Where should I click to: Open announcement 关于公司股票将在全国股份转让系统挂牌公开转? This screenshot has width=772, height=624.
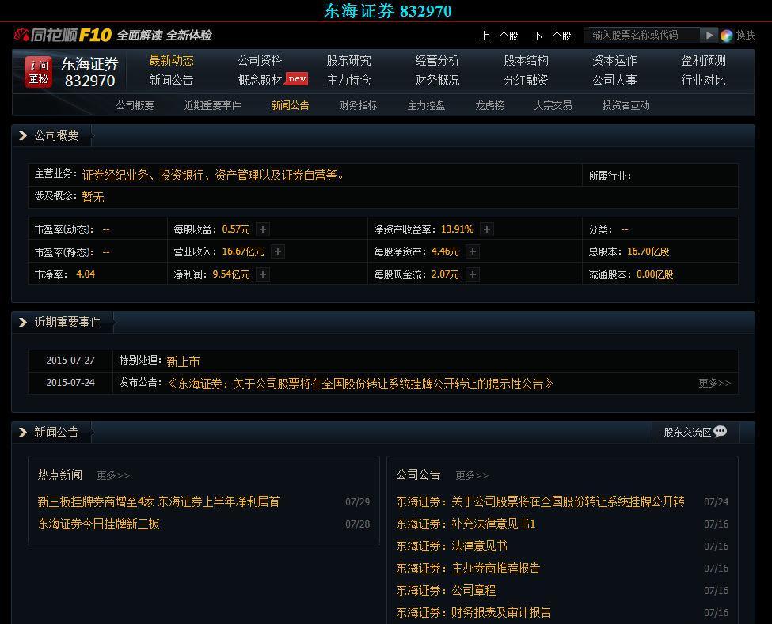click(x=541, y=501)
